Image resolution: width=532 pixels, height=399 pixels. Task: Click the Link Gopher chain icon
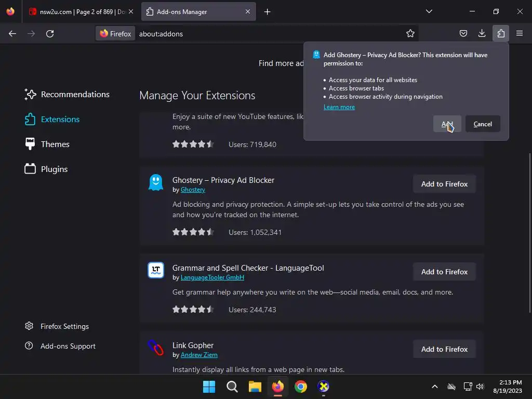tap(156, 348)
